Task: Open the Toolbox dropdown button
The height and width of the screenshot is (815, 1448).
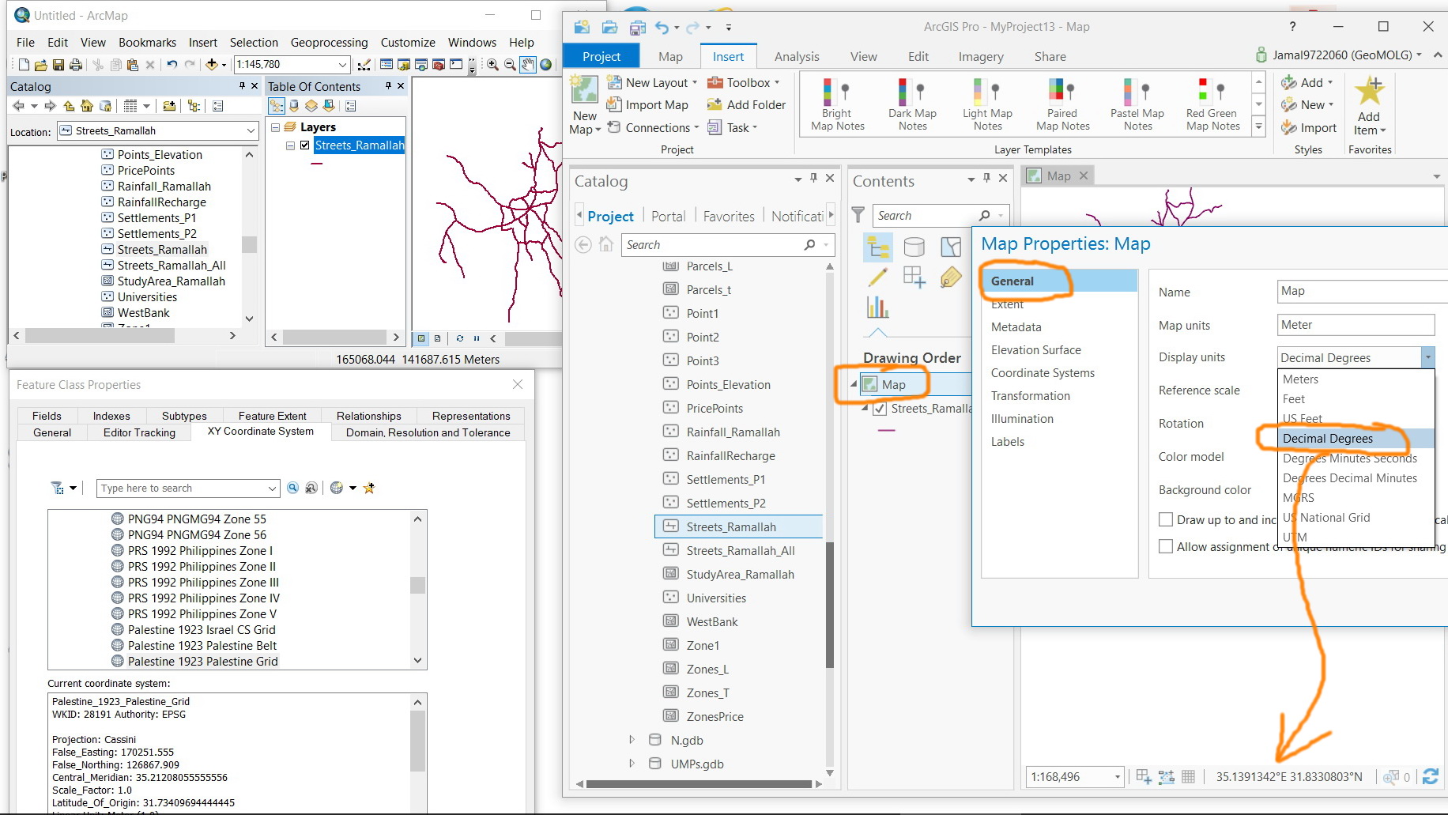Action: (744, 83)
